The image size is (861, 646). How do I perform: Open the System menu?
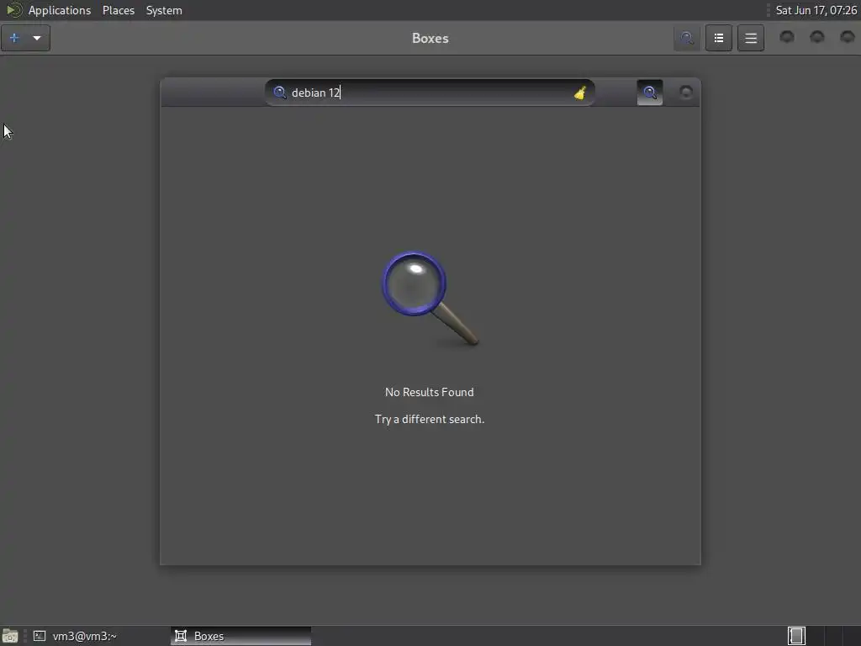click(x=164, y=10)
